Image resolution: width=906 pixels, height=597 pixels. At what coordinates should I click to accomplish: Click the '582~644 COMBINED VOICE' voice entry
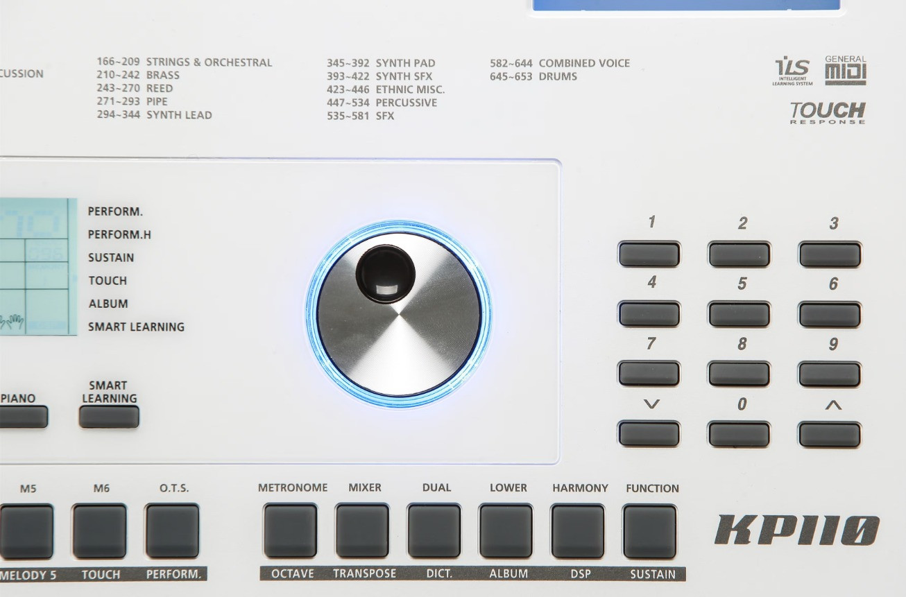tap(560, 63)
